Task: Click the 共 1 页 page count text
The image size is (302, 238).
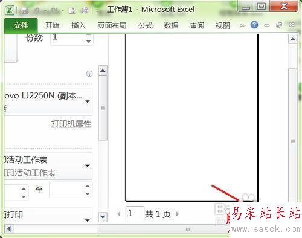Action: click(x=158, y=214)
